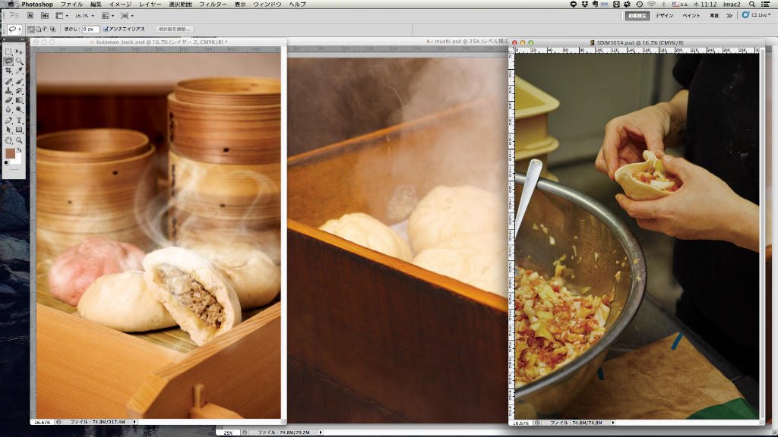The height and width of the screenshot is (437, 778).
Task: Select the Lasso tool in the toolbox
Action: [x=8, y=61]
